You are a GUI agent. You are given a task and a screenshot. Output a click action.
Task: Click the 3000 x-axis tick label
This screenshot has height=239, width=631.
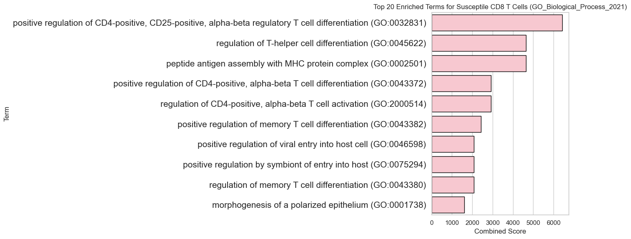[493, 223]
